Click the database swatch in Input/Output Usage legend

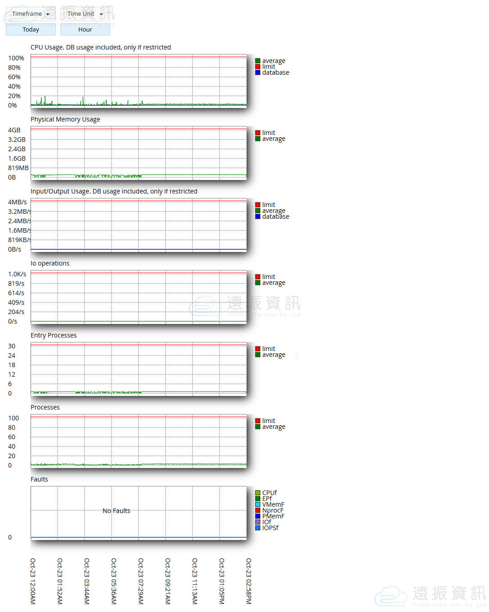coord(258,216)
